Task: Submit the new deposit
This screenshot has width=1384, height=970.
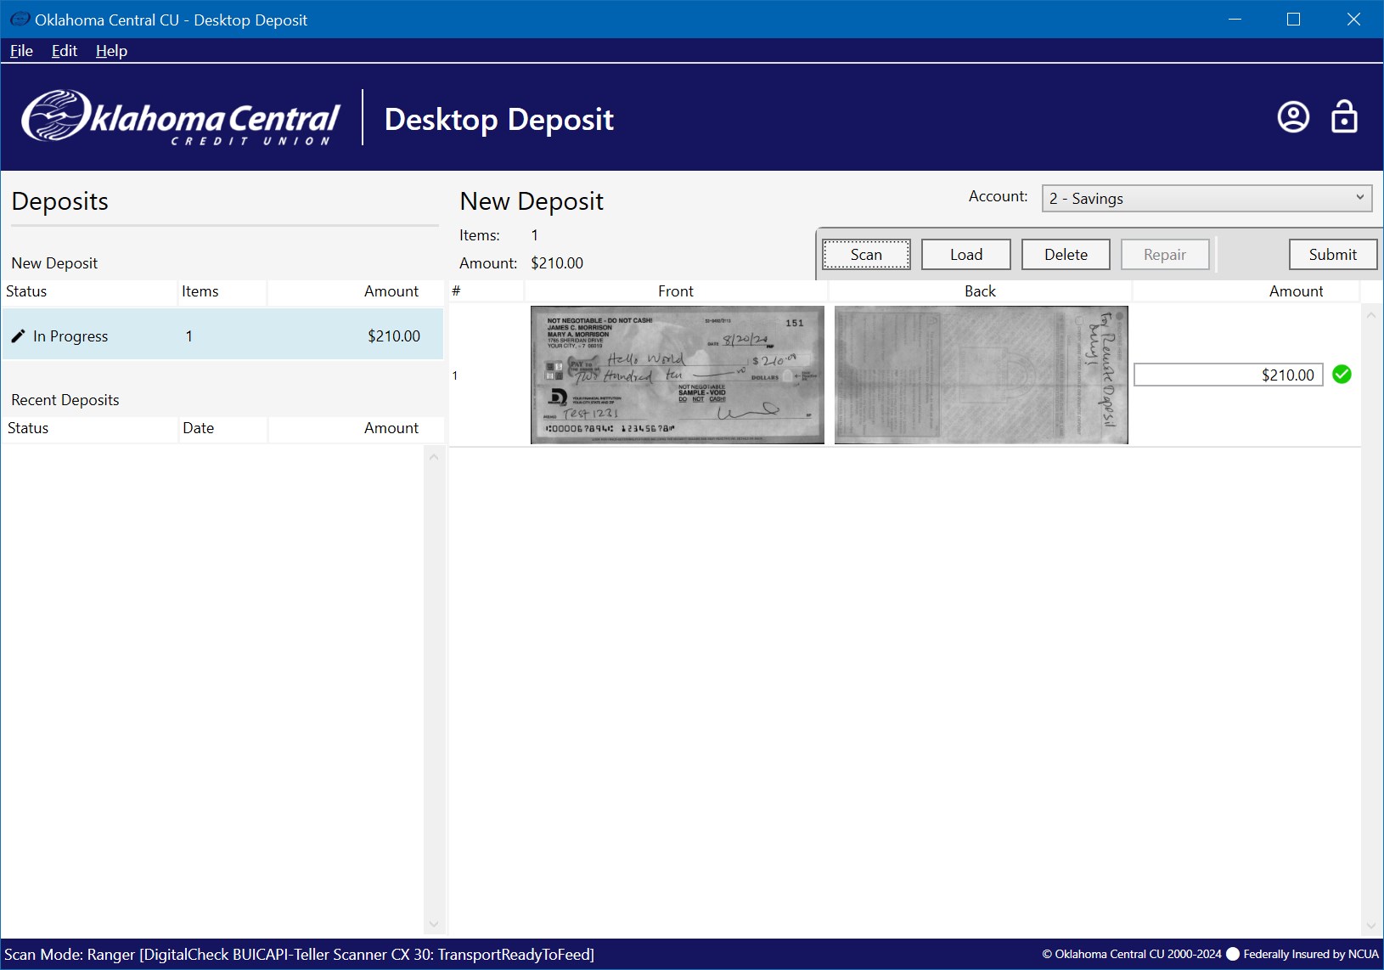Action: point(1333,254)
